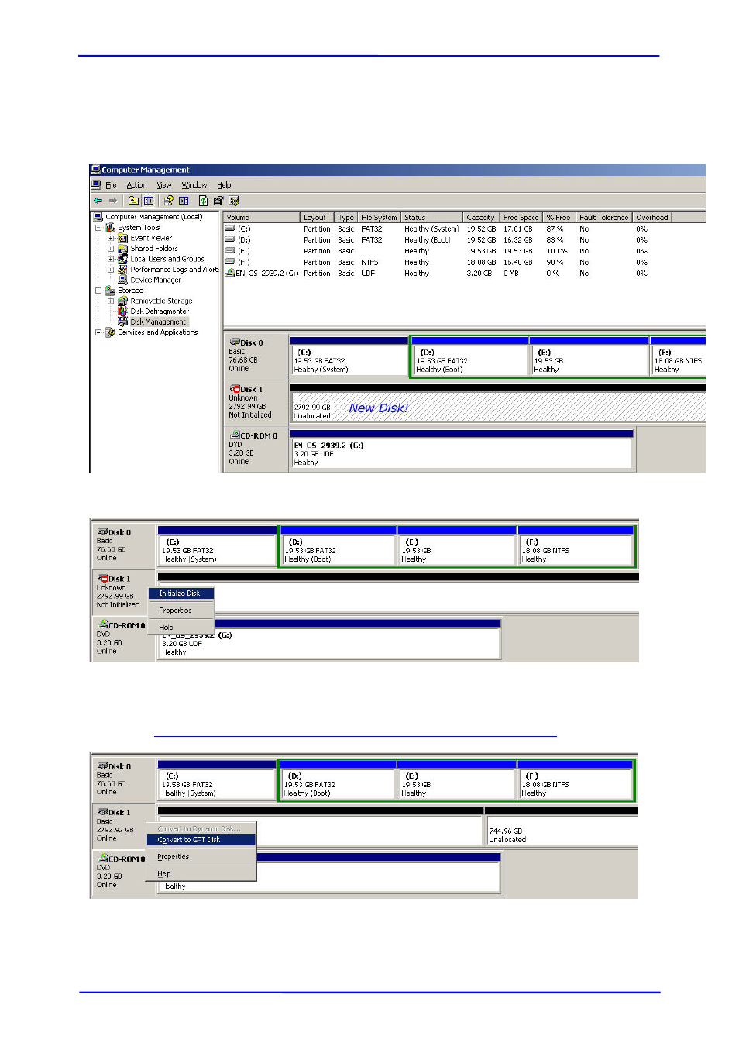The height and width of the screenshot is (1046, 739).
Task: Click the Shared Folders icon in tree
Action: coord(122,249)
